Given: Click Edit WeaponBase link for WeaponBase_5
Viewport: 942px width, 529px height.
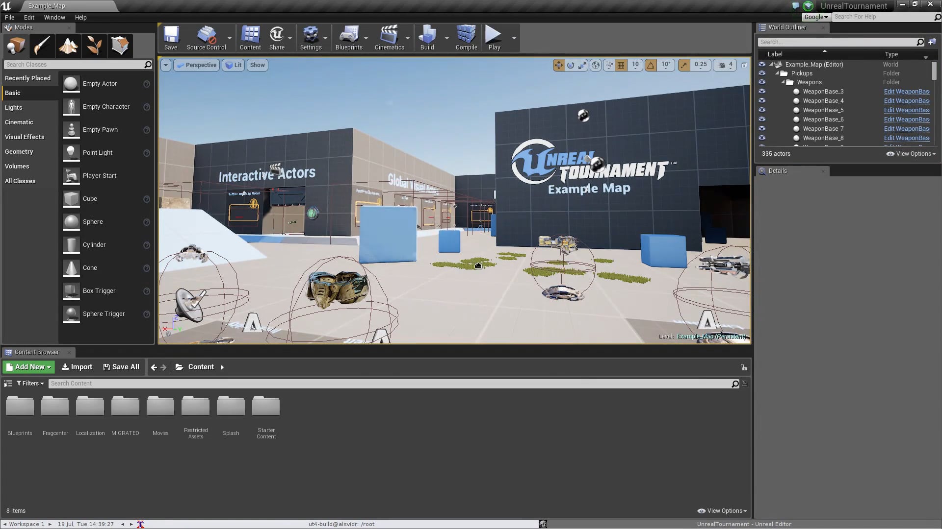Looking at the screenshot, I should (x=907, y=110).
